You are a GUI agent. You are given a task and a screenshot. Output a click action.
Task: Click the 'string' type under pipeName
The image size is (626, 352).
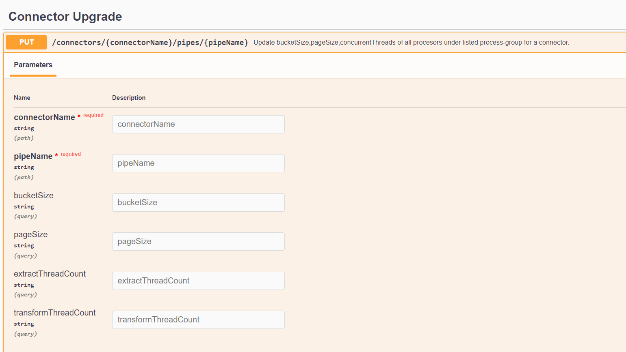click(24, 167)
